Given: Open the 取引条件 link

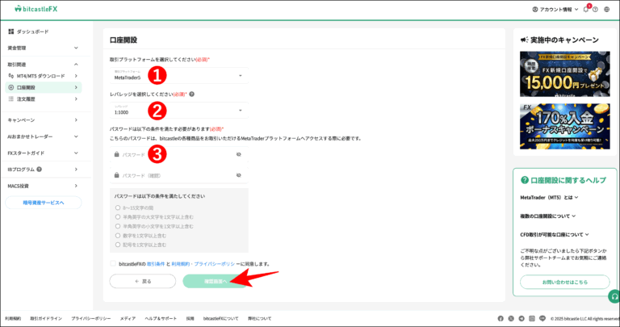Looking at the screenshot, I should (x=156, y=264).
